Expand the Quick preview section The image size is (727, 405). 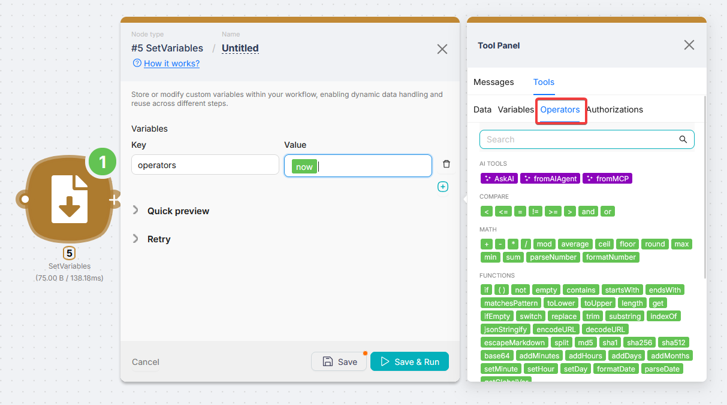[178, 211]
